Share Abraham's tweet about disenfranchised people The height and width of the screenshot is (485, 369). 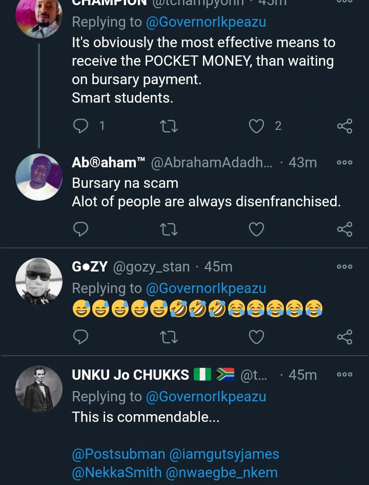pos(344,229)
